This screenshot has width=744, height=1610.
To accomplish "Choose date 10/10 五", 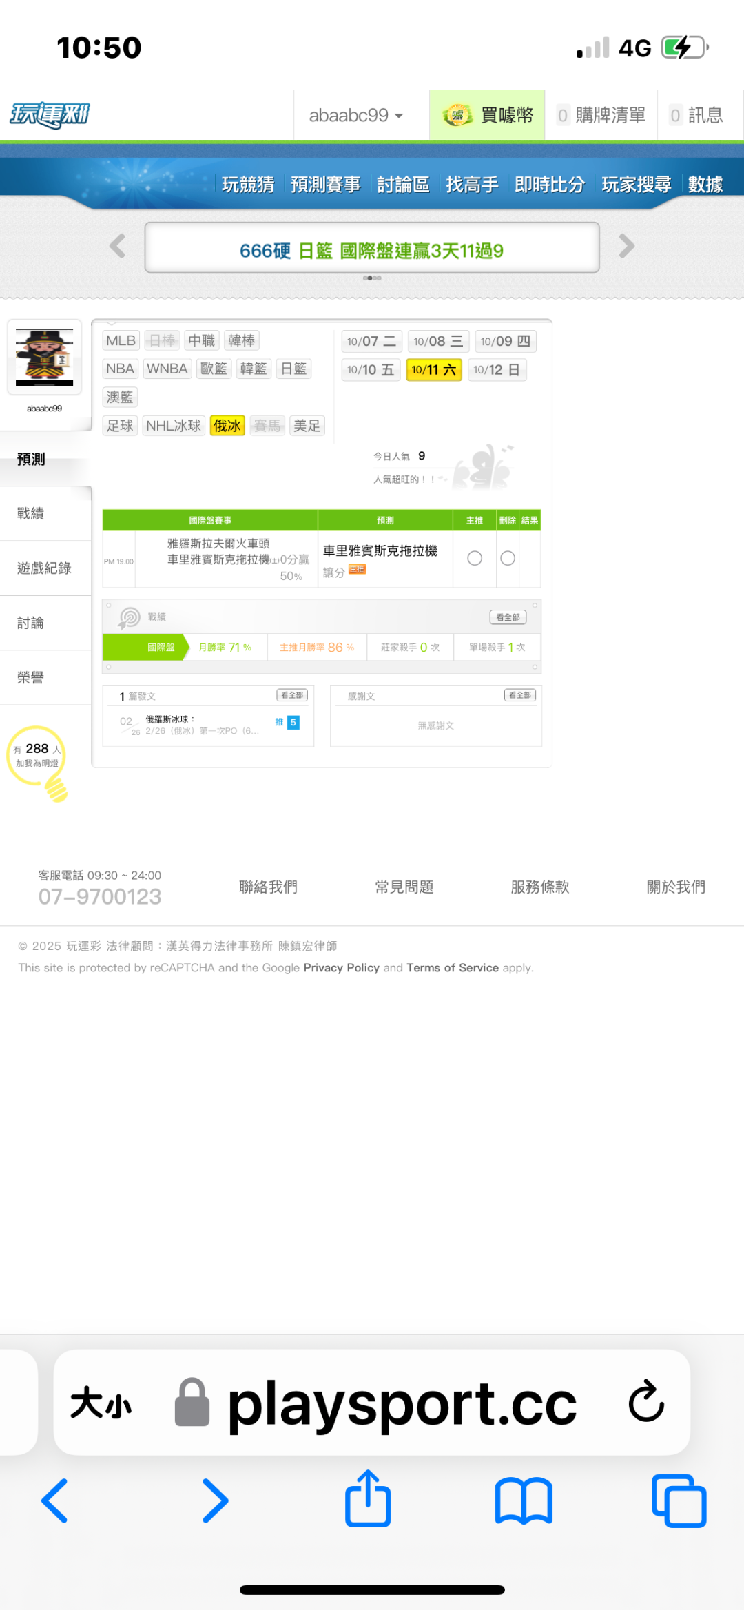I will (x=371, y=370).
